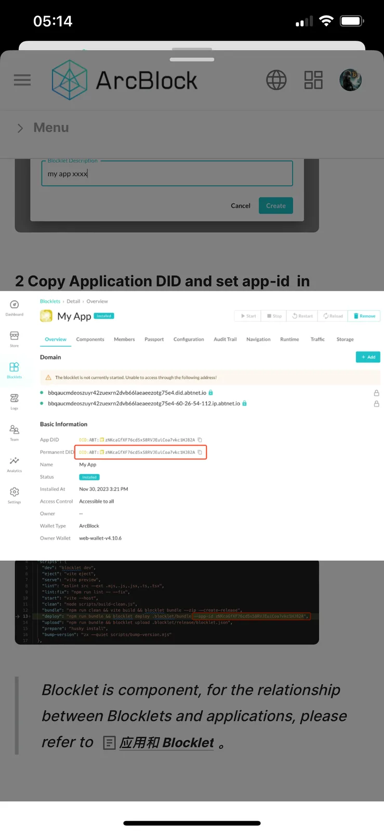The width and height of the screenshot is (384, 833).
Task: Open Store in the sidebar
Action: pos(15,339)
